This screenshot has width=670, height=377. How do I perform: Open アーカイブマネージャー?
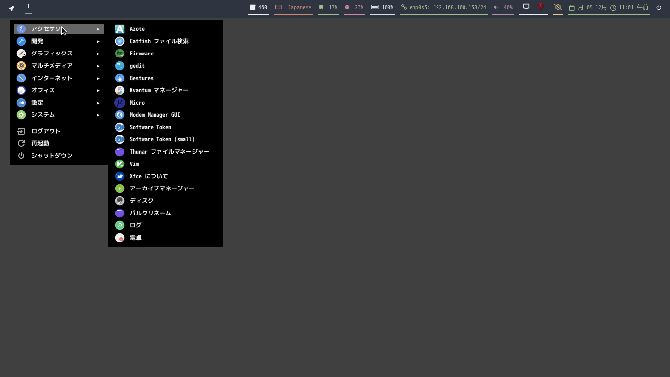pos(165,188)
